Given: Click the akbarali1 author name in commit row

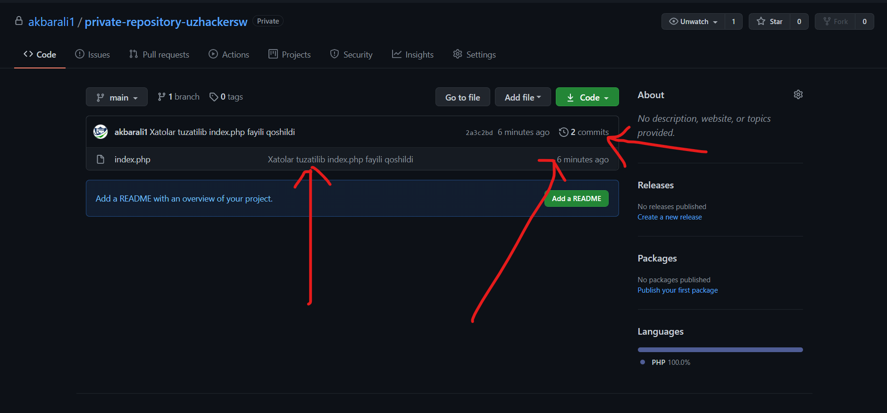Looking at the screenshot, I should [x=131, y=132].
